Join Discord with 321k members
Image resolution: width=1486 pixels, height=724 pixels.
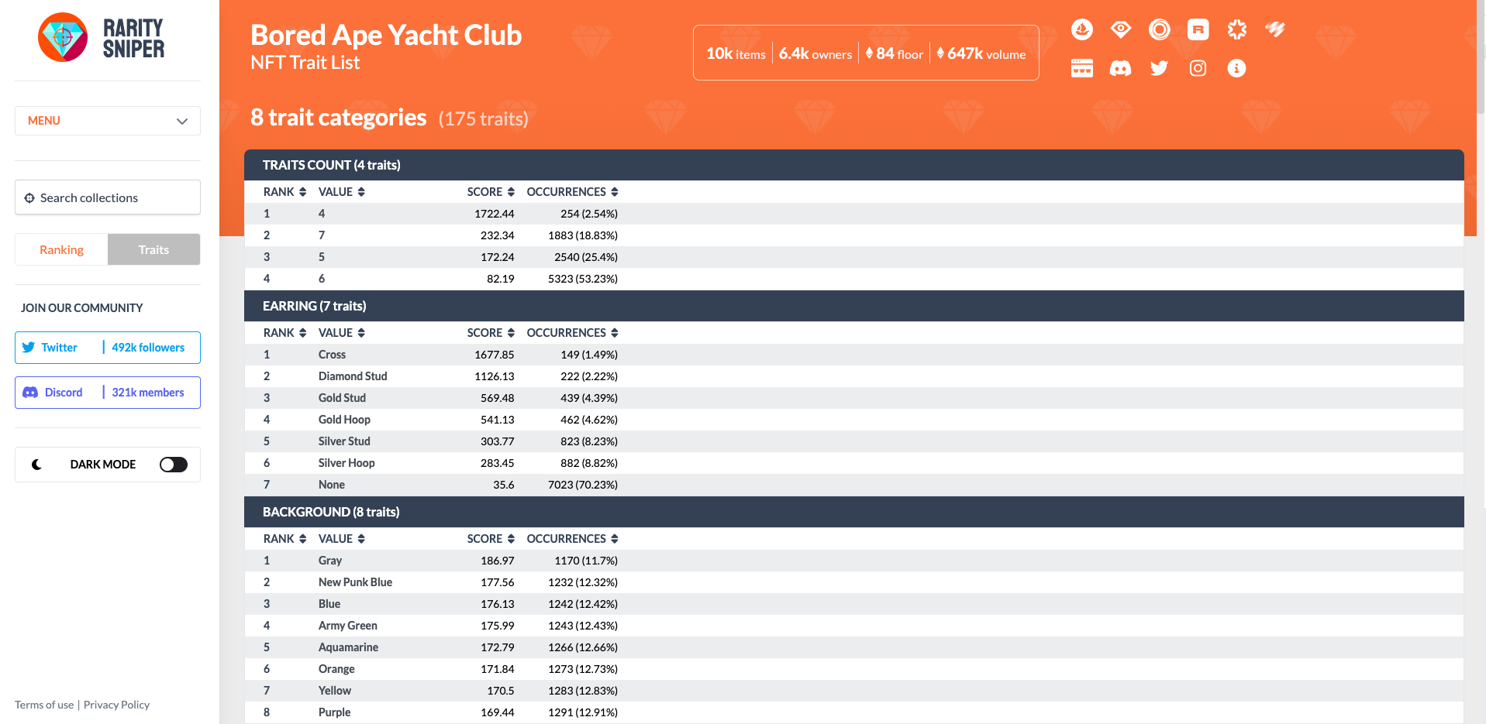click(x=108, y=393)
